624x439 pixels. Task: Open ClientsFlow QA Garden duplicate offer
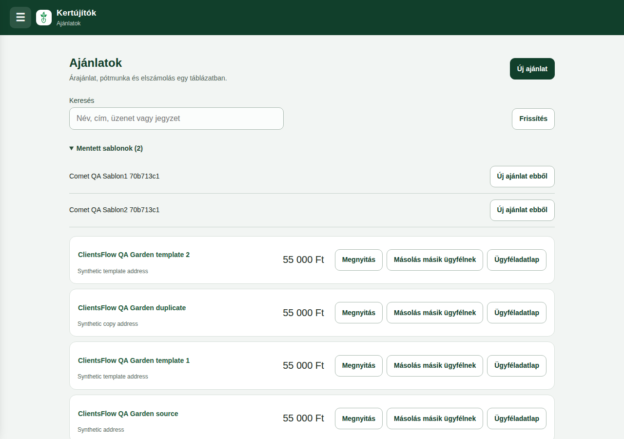coord(359,313)
